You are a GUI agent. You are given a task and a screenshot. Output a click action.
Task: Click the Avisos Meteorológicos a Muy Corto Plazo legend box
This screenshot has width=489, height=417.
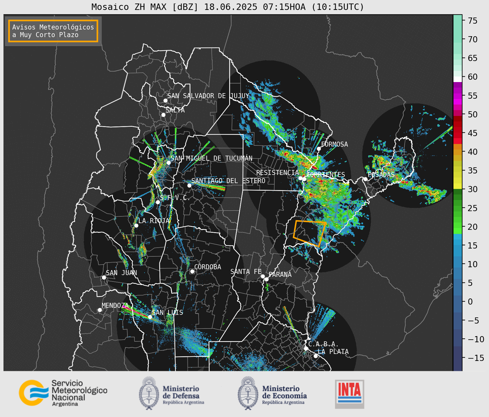pyautogui.click(x=53, y=31)
